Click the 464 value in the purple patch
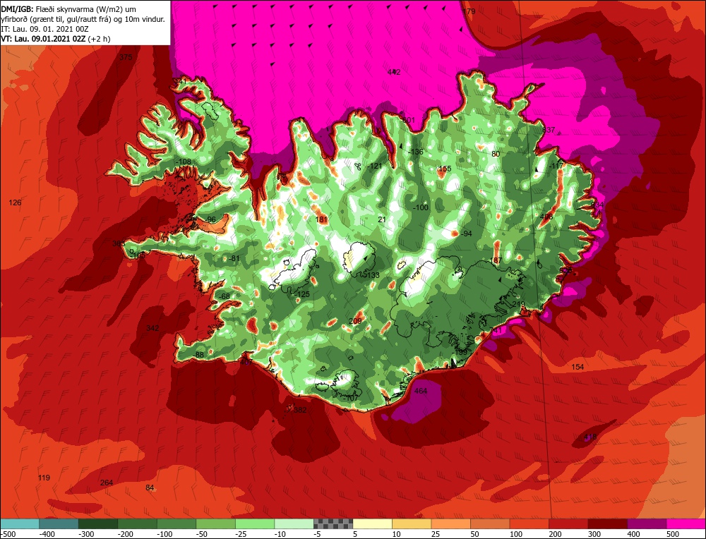The height and width of the screenshot is (539, 706). (421, 391)
